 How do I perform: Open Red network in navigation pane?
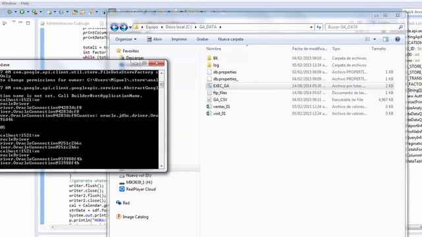click(123, 203)
